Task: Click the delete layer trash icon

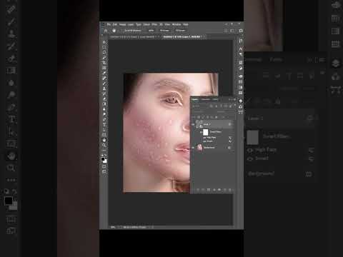Action: coord(230,190)
